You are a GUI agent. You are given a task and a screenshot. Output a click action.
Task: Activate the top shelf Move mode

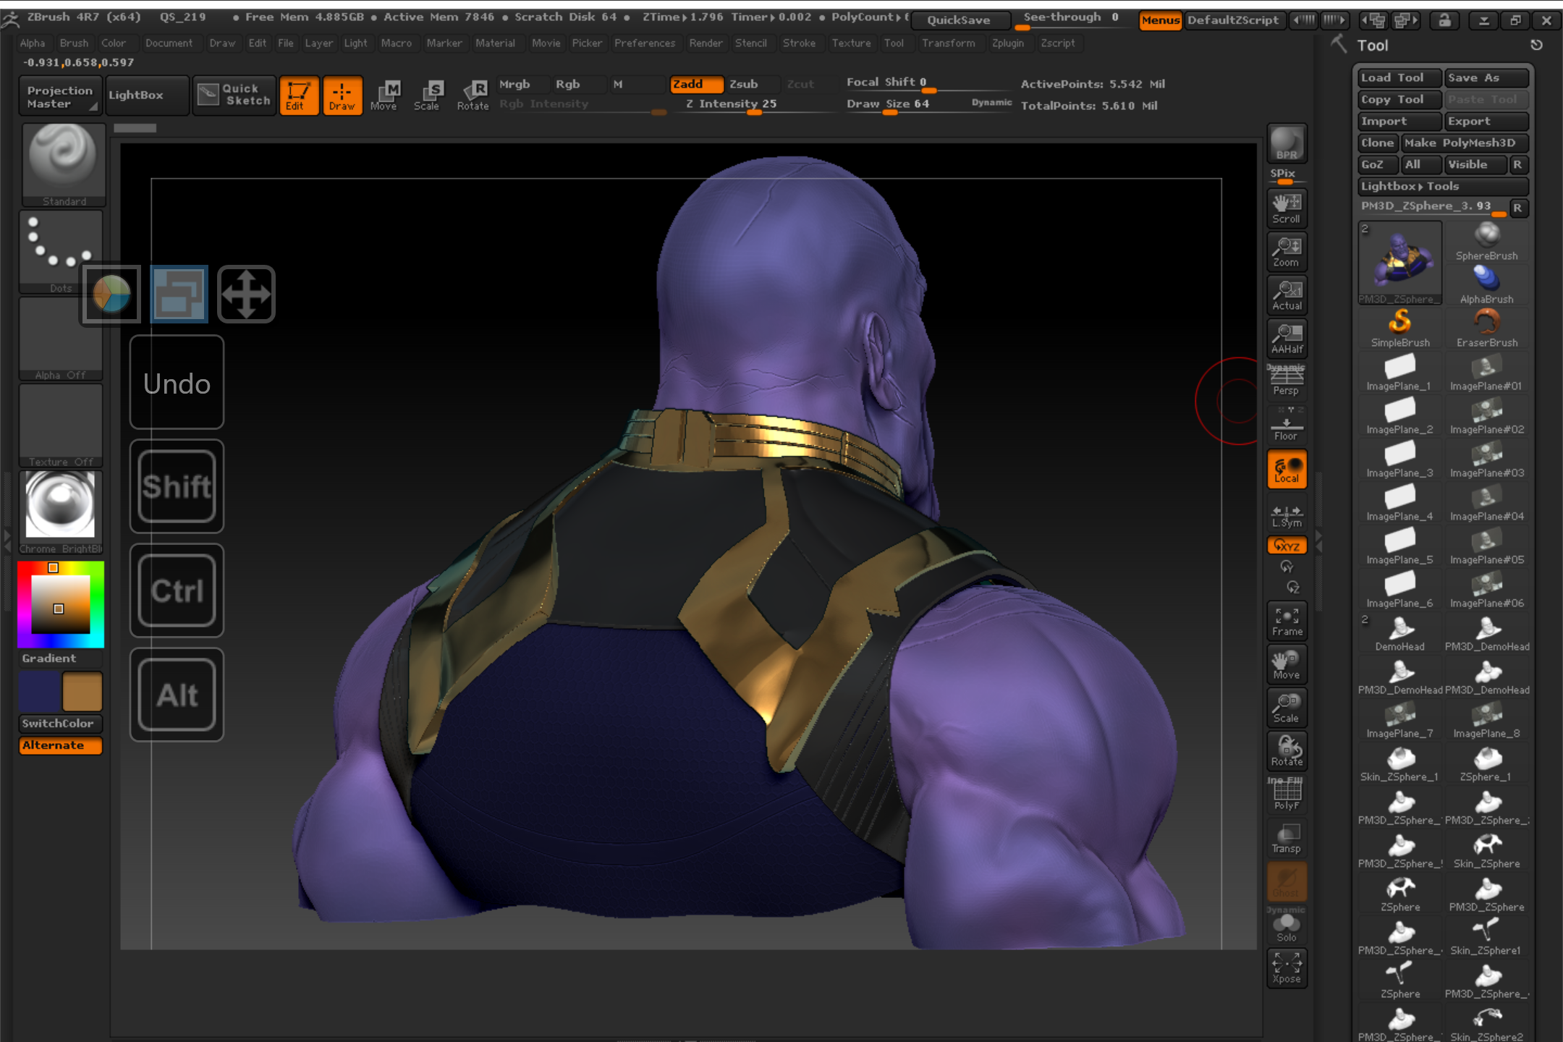click(384, 96)
